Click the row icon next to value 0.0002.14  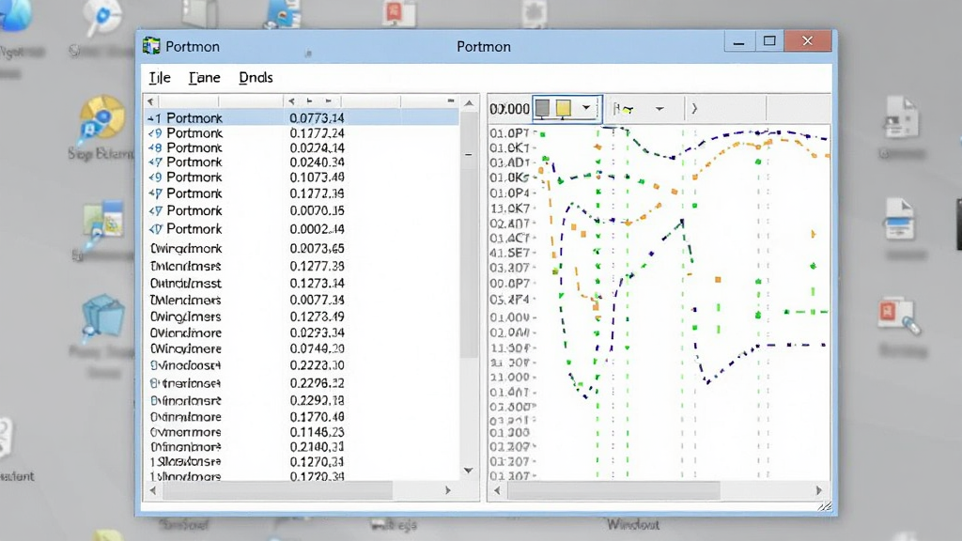coord(155,229)
